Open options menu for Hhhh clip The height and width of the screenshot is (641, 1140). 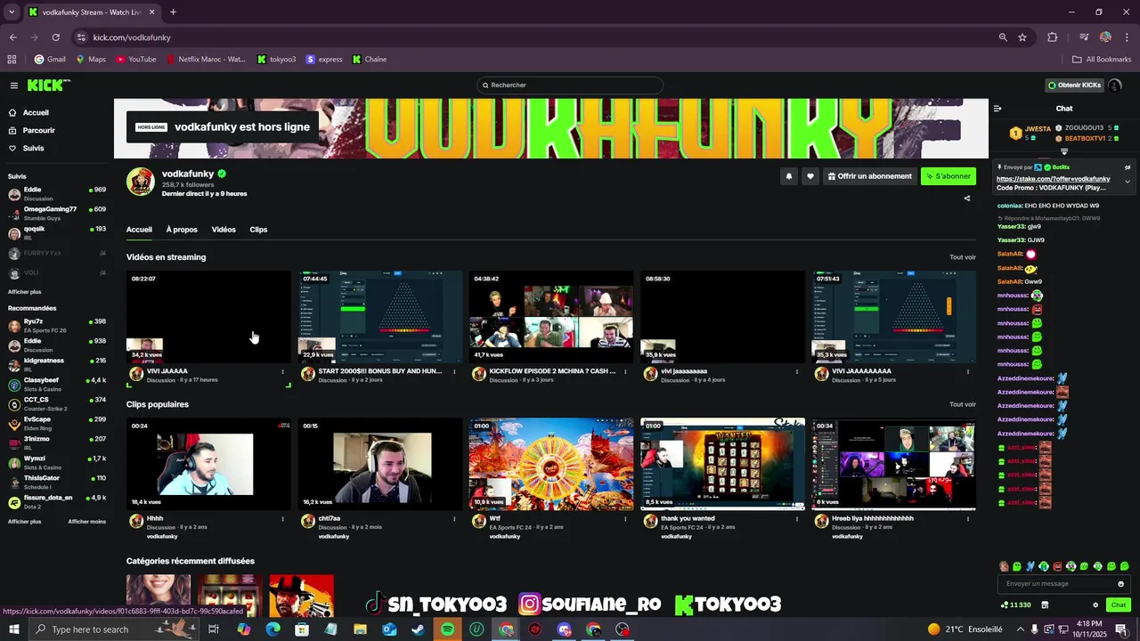pos(283,519)
